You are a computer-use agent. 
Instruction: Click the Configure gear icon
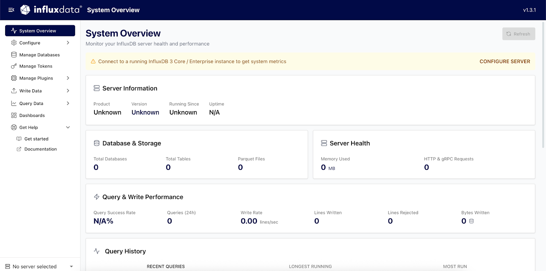click(14, 43)
